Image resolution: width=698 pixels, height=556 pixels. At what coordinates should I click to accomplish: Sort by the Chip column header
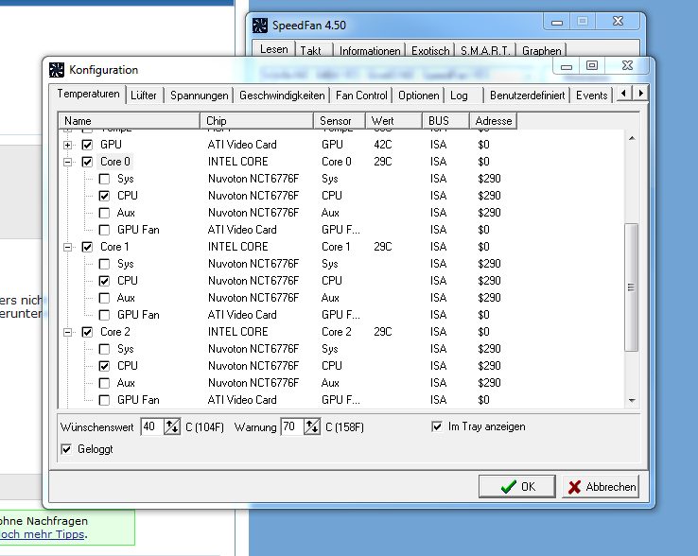click(x=257, y=121)
